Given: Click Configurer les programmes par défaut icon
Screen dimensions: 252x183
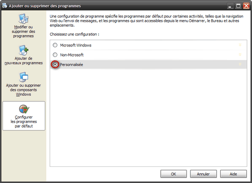Looking at the screenshot, I should (x=24, y=109).
